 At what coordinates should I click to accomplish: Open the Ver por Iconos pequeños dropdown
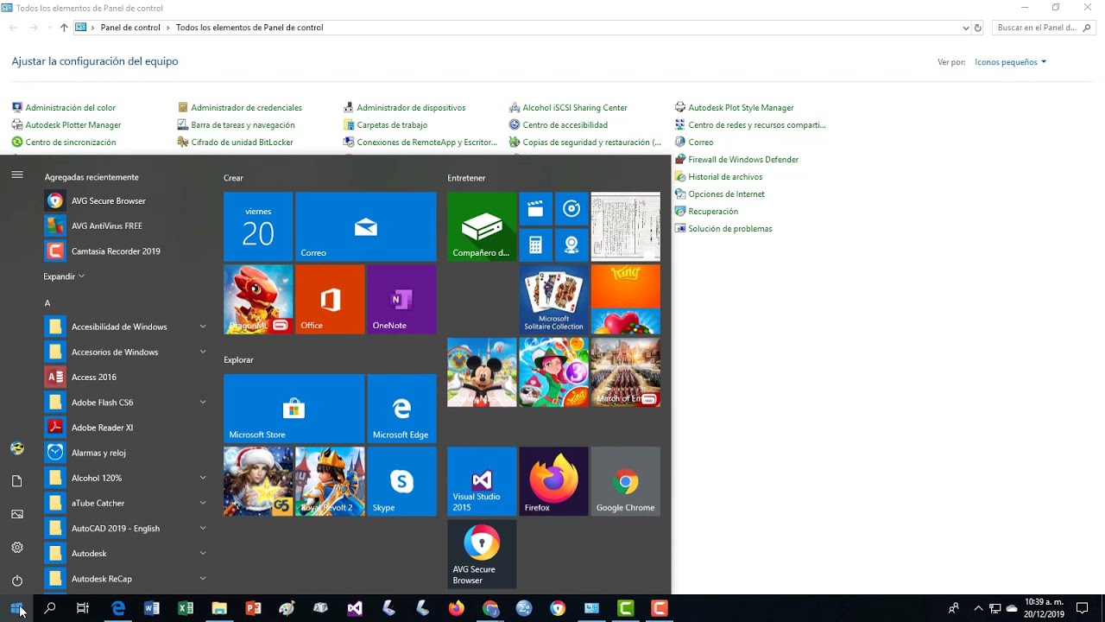point(1010,62)
